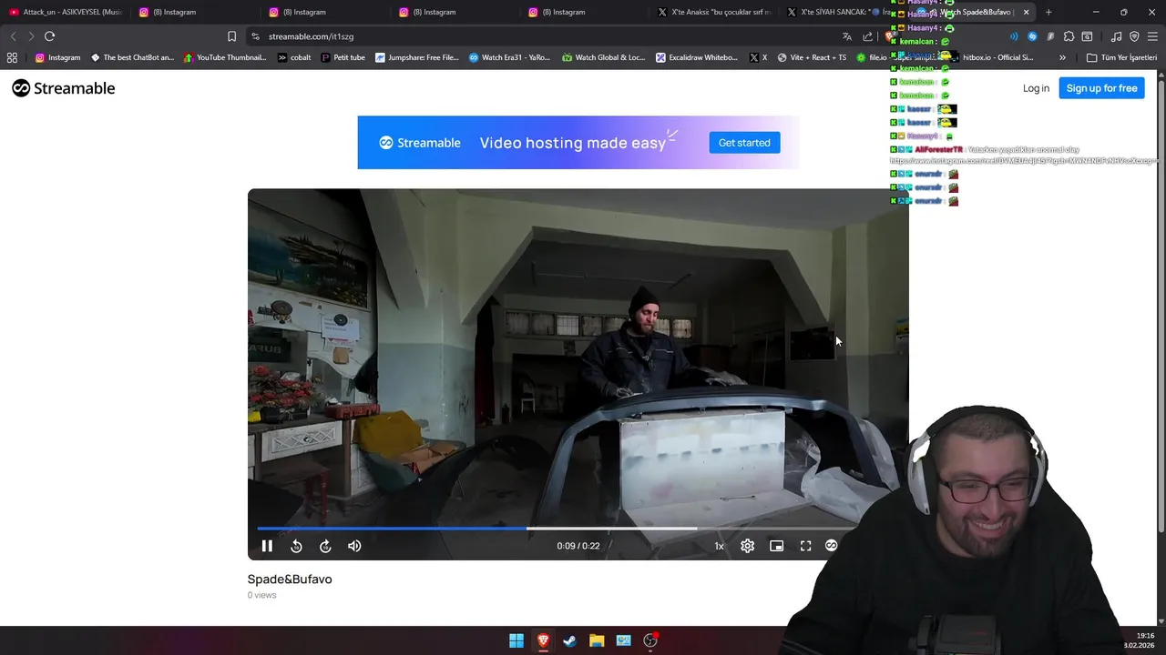This screenshot has width=1166, height=655.
Task: Open File Explorer from taskbar
Action: click(x=597, y=640)
